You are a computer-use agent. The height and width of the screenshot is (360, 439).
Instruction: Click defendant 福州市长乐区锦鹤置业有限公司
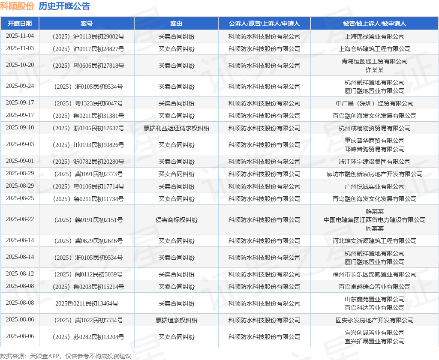[x=375, y=274]
